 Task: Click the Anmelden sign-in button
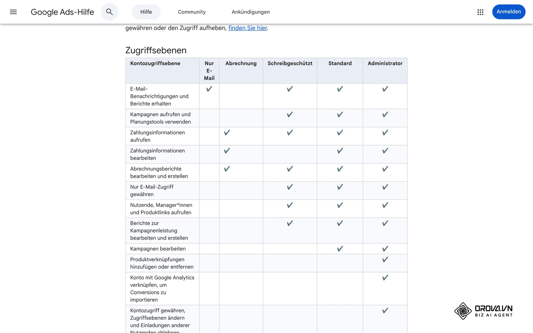(x=509, y=12)
